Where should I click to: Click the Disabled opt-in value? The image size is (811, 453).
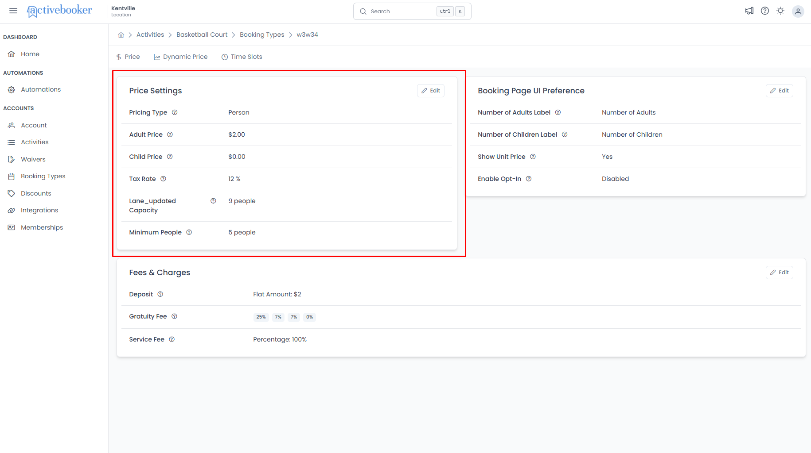615,179
